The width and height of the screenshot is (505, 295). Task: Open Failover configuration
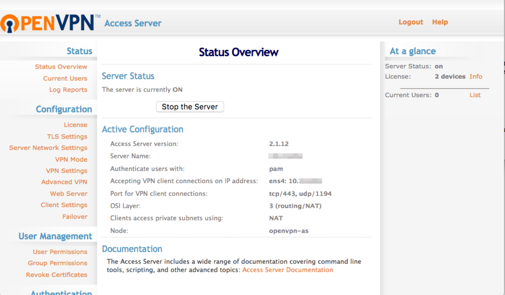tap(75, 217)
